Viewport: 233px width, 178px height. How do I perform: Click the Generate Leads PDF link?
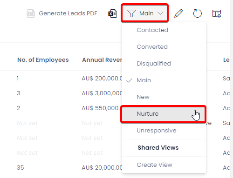tap(68, 13)
